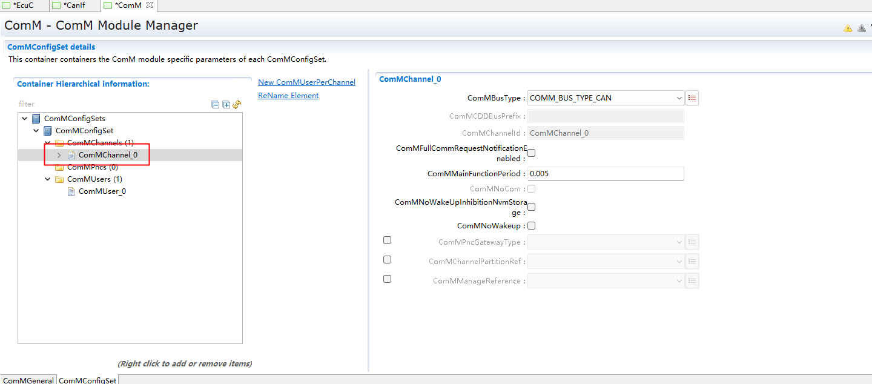
Task: Click the refresh icon beside the tree filter
Action: pyautogui.click(x=237, y=105)
